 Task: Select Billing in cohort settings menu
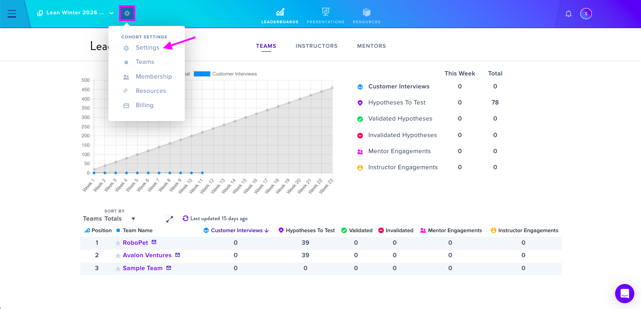coord(145,105)
